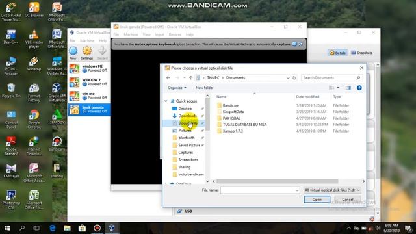Click the Search Documents field

pyautogui.click(x=331, y=78)
